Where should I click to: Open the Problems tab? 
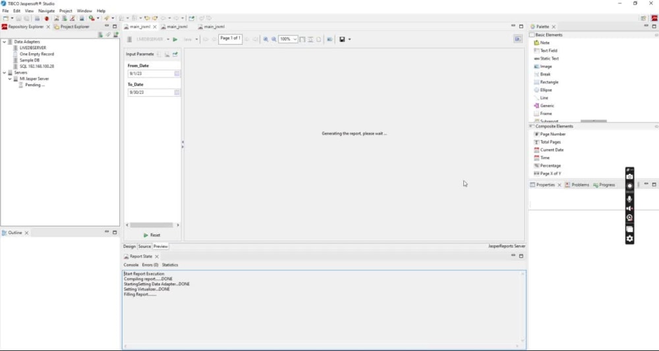coord(577,185)
